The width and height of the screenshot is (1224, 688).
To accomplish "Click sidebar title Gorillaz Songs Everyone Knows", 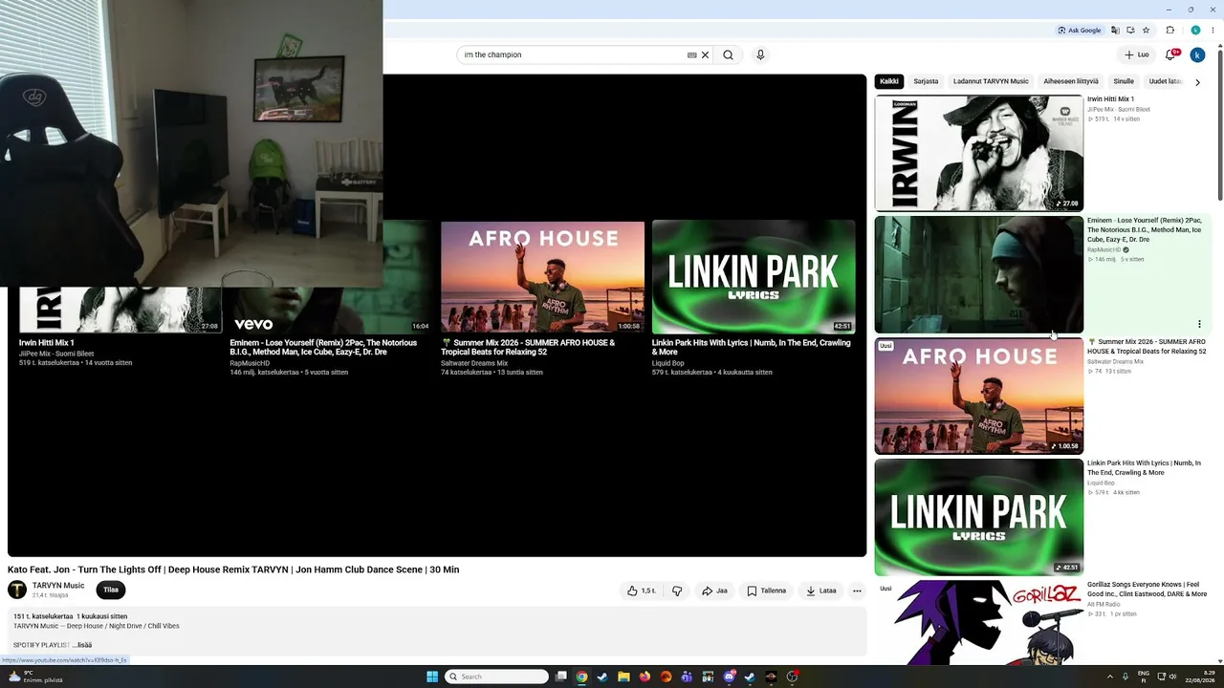I will tap(1147, 589).
